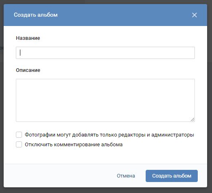
Task: Focus the Название text field
Action: pyautogui.click(x=105, y=53)
